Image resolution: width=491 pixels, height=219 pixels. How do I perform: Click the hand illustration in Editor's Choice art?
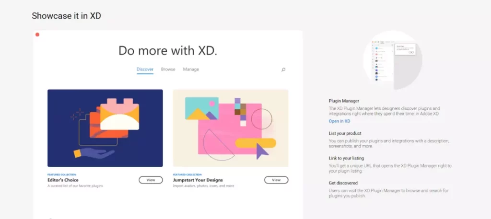[x=95, y=153]
